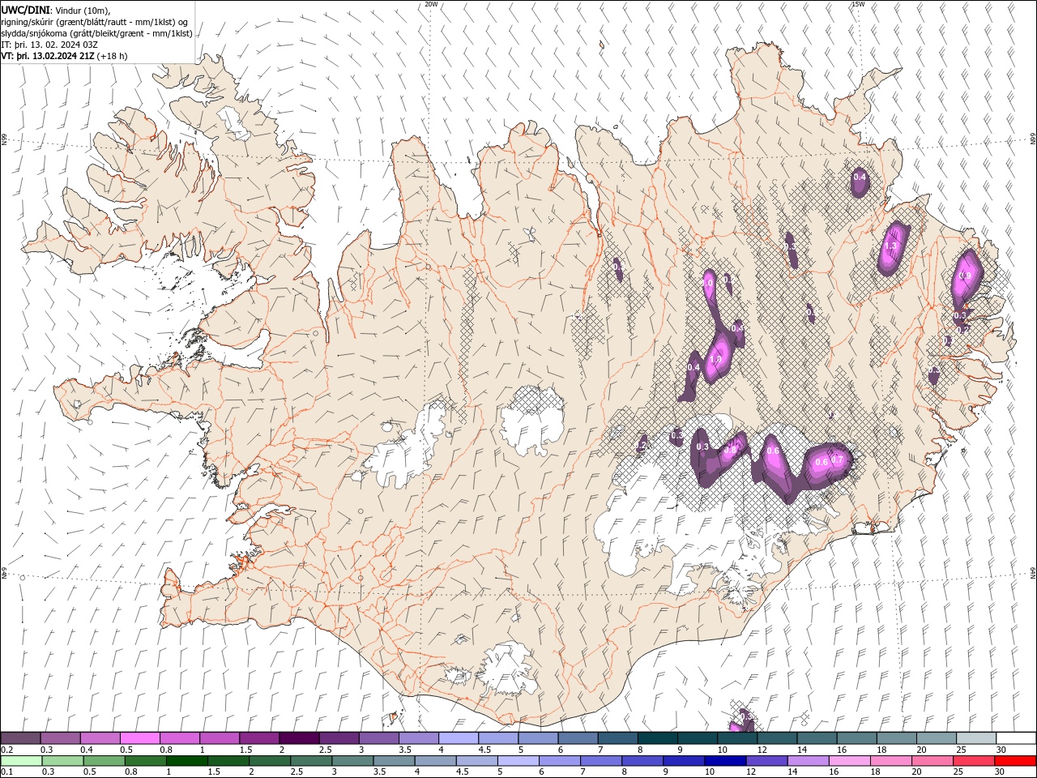Click dark purple top swatch between 2 and 2.5
The height and width of the screenshot is (778, 1037).
[x=299, y=738]
